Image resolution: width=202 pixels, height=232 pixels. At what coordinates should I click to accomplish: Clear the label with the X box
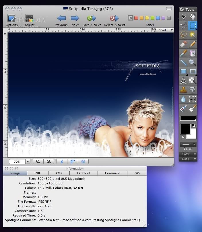pyautogui.click(x=131, y=18)
